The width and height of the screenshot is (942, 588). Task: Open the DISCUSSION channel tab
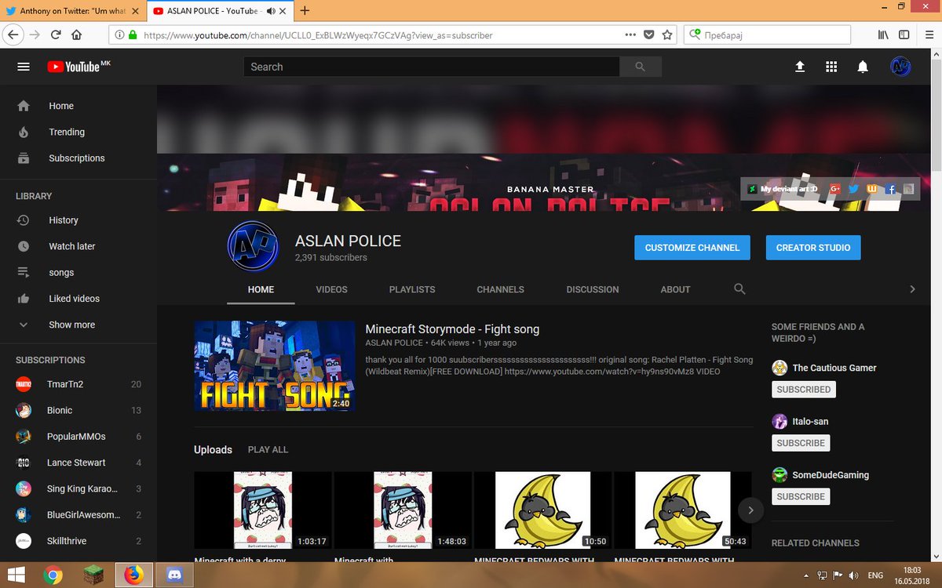(593, 289)
